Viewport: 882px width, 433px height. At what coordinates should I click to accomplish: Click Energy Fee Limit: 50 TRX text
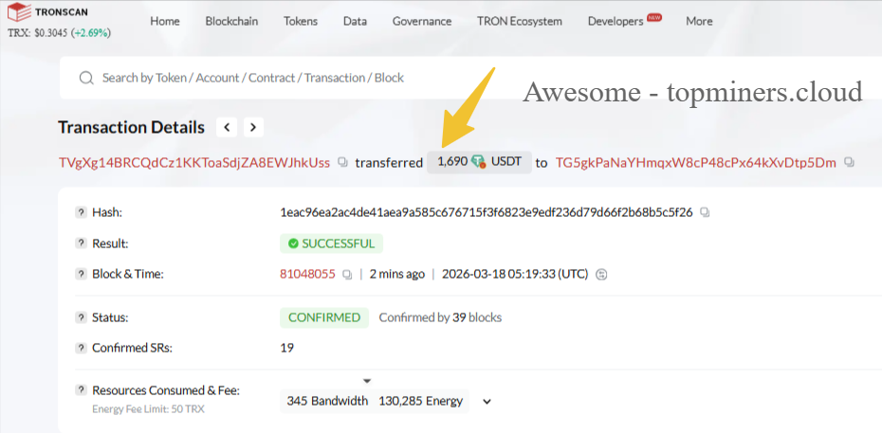point(148,409)
